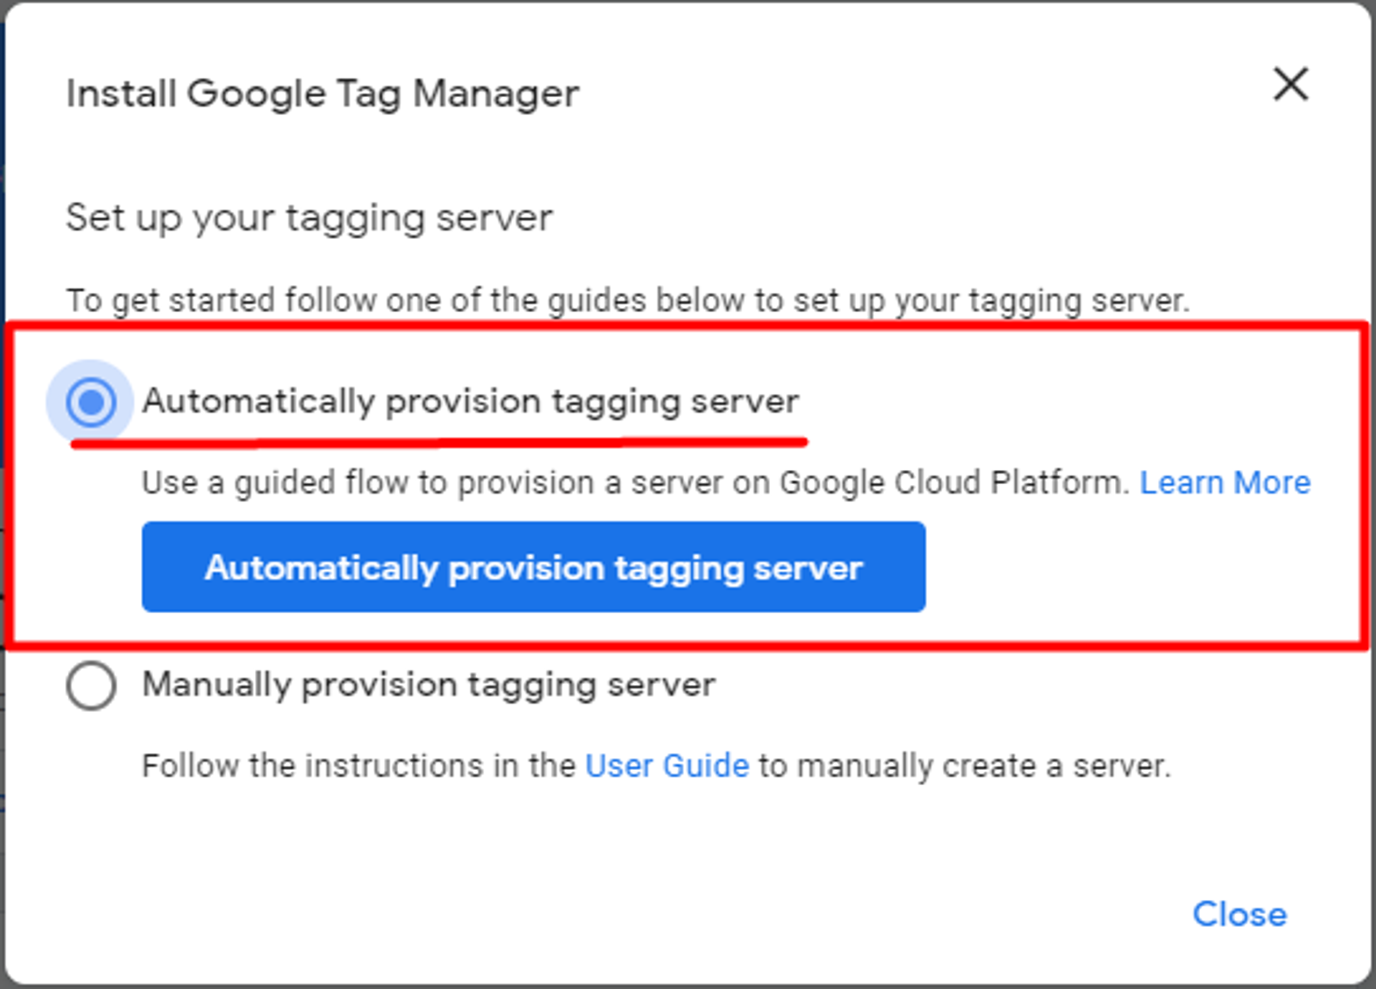1376x989 pixels.
Task: Dismiss the dialog with the X icon
Action: (1291, 84)
